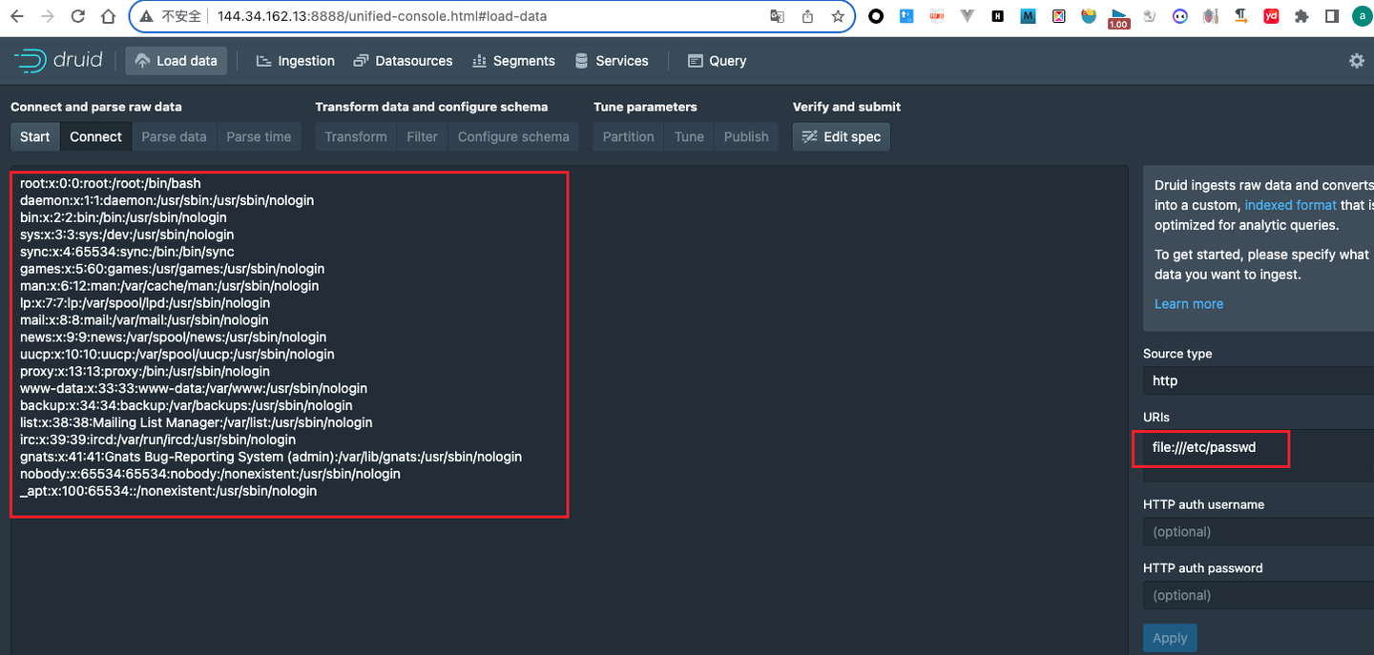
Task: Switch to the Start step tab
Action: [x=34, y=136]
